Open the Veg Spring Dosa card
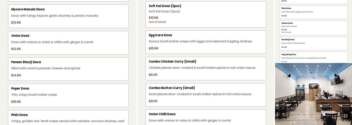This screenshot has width=352, height=125. (314, 57)
